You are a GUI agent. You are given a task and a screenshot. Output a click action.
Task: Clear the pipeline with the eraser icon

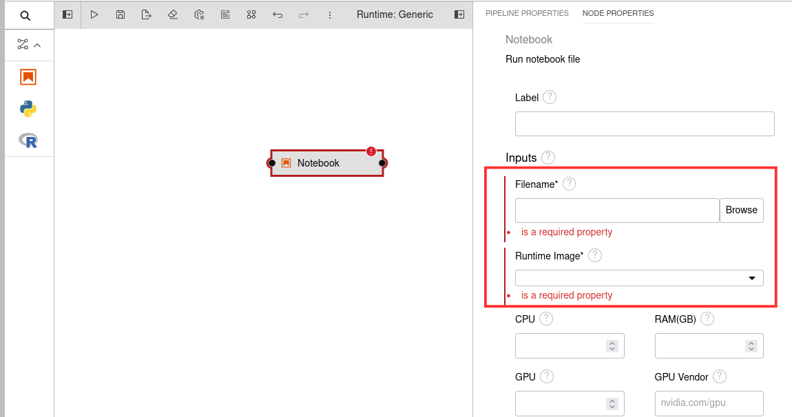click(172, 14)
